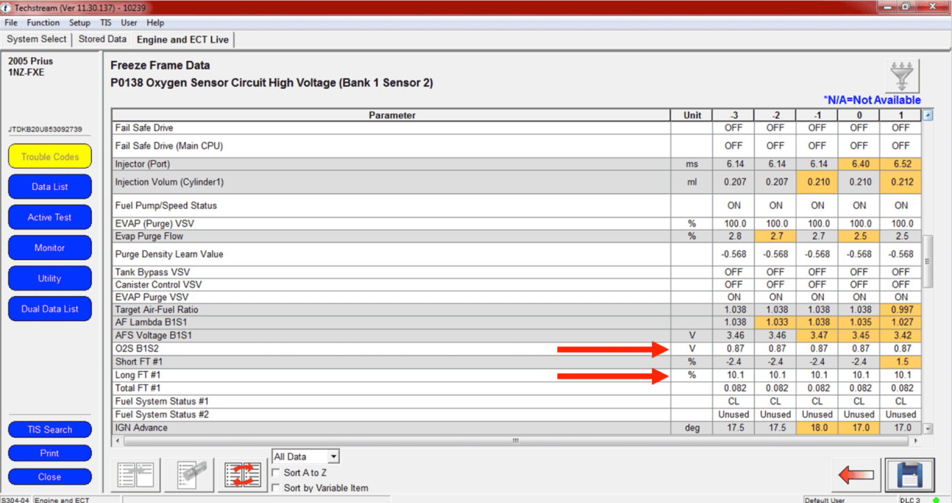Select the Purge Density Learn Value row
The width and height of the screenshot is (952, 503).
click(517, 255)
